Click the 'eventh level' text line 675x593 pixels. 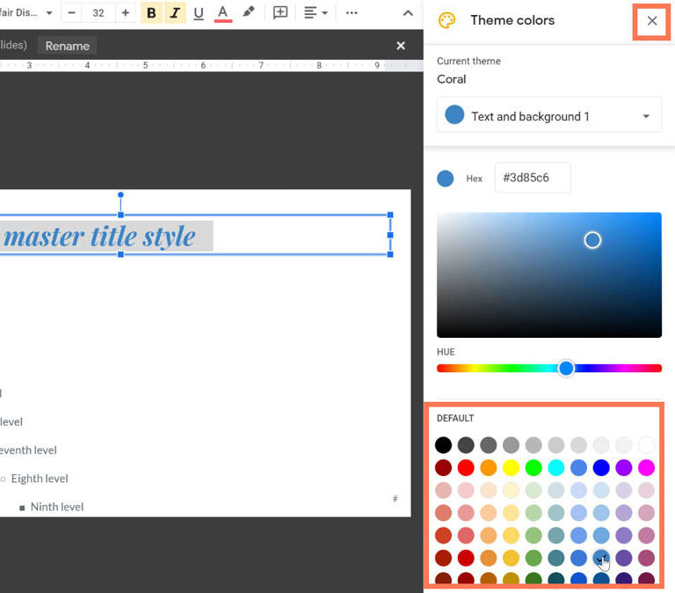[x=28, y=450]
